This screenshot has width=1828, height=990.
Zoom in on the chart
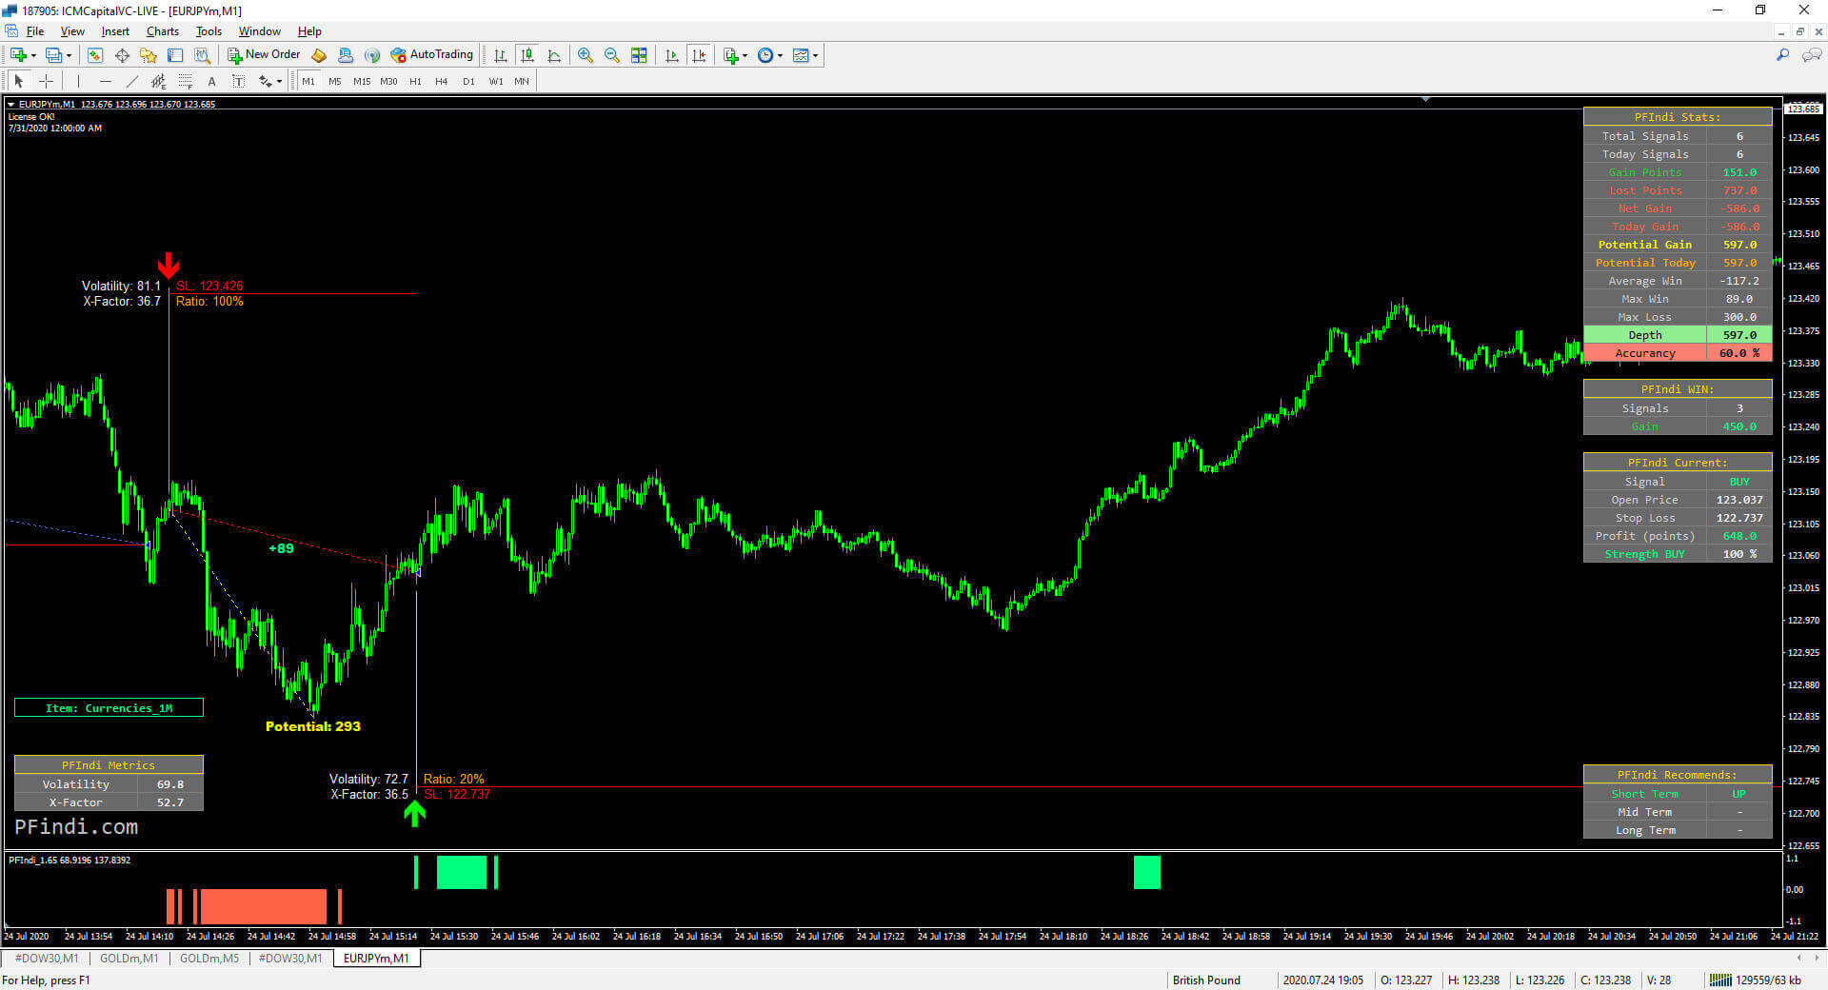click(x=585, y=55)
